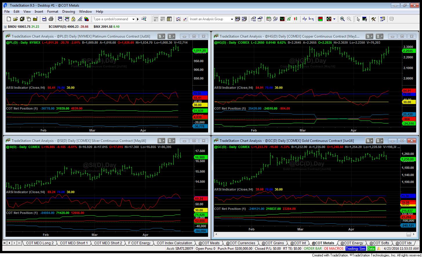The image size is (422, 257).
Task: Click the New document icon
Action: (9, 19)
